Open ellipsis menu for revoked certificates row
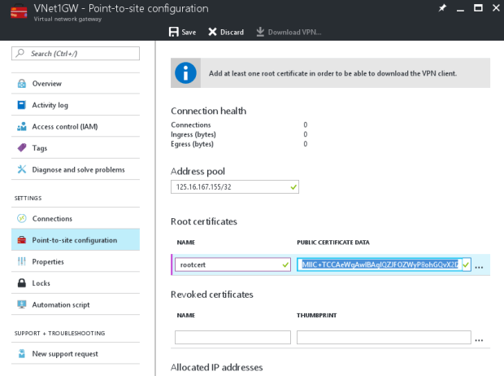This screenshot has width=504, height=376. tap(479, 339)
